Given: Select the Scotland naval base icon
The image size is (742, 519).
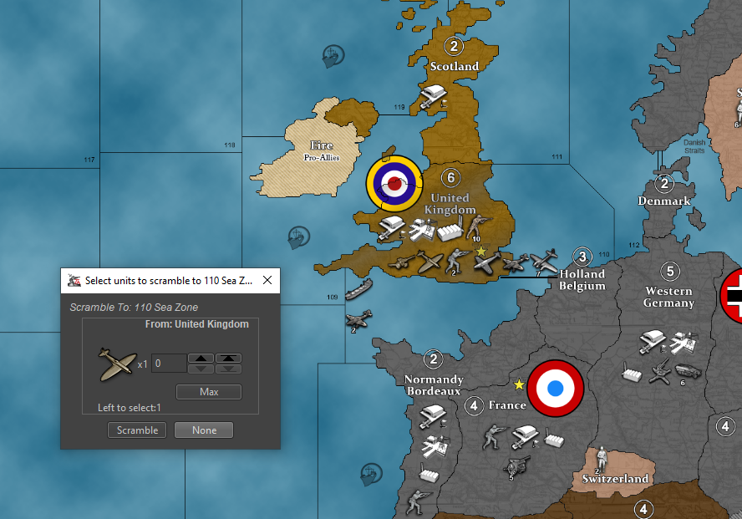Looking at the screenshot, I should [x=434, y=94].
